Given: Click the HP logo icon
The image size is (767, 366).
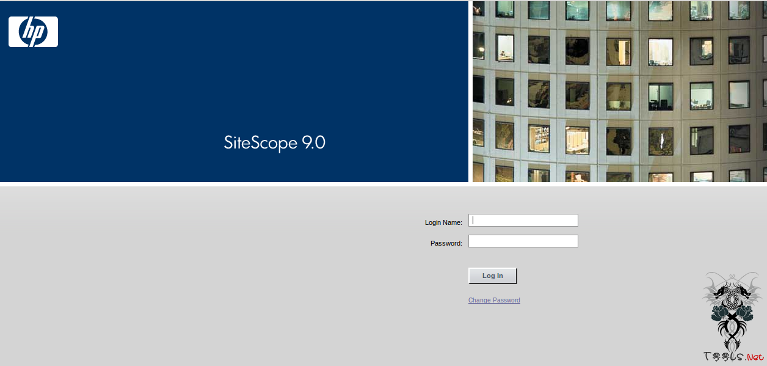Looking at the screenshot, I should click(33, 32).
